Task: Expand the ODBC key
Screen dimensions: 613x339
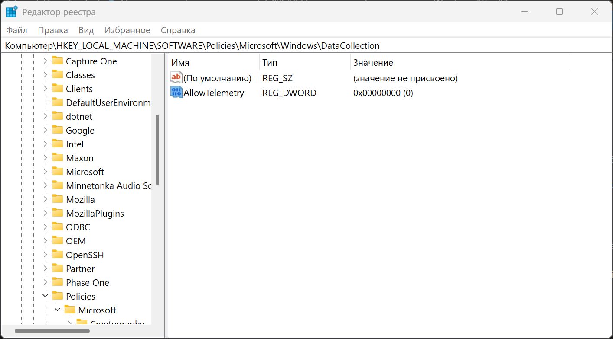Action: 46,227
